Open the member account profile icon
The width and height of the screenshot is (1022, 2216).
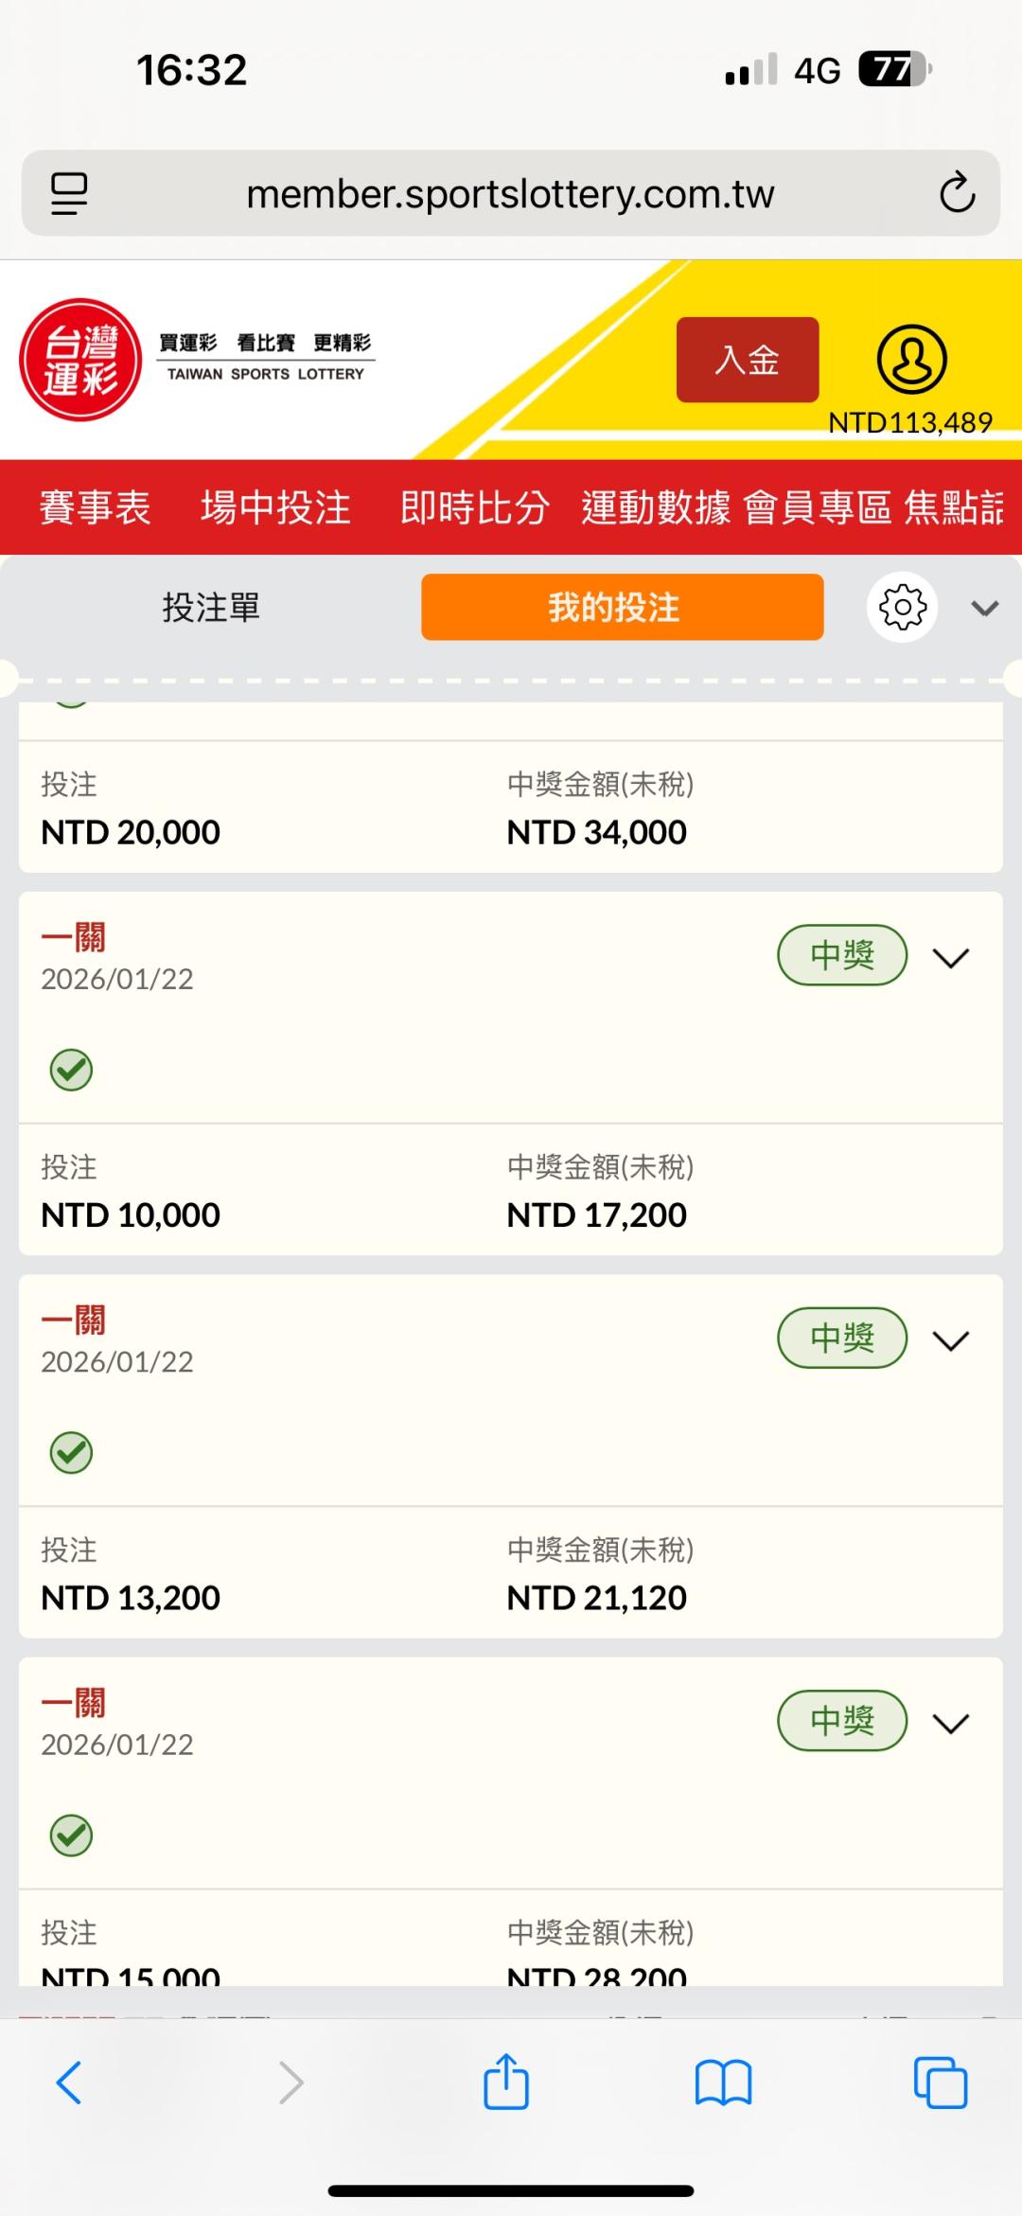click(911, 360)
